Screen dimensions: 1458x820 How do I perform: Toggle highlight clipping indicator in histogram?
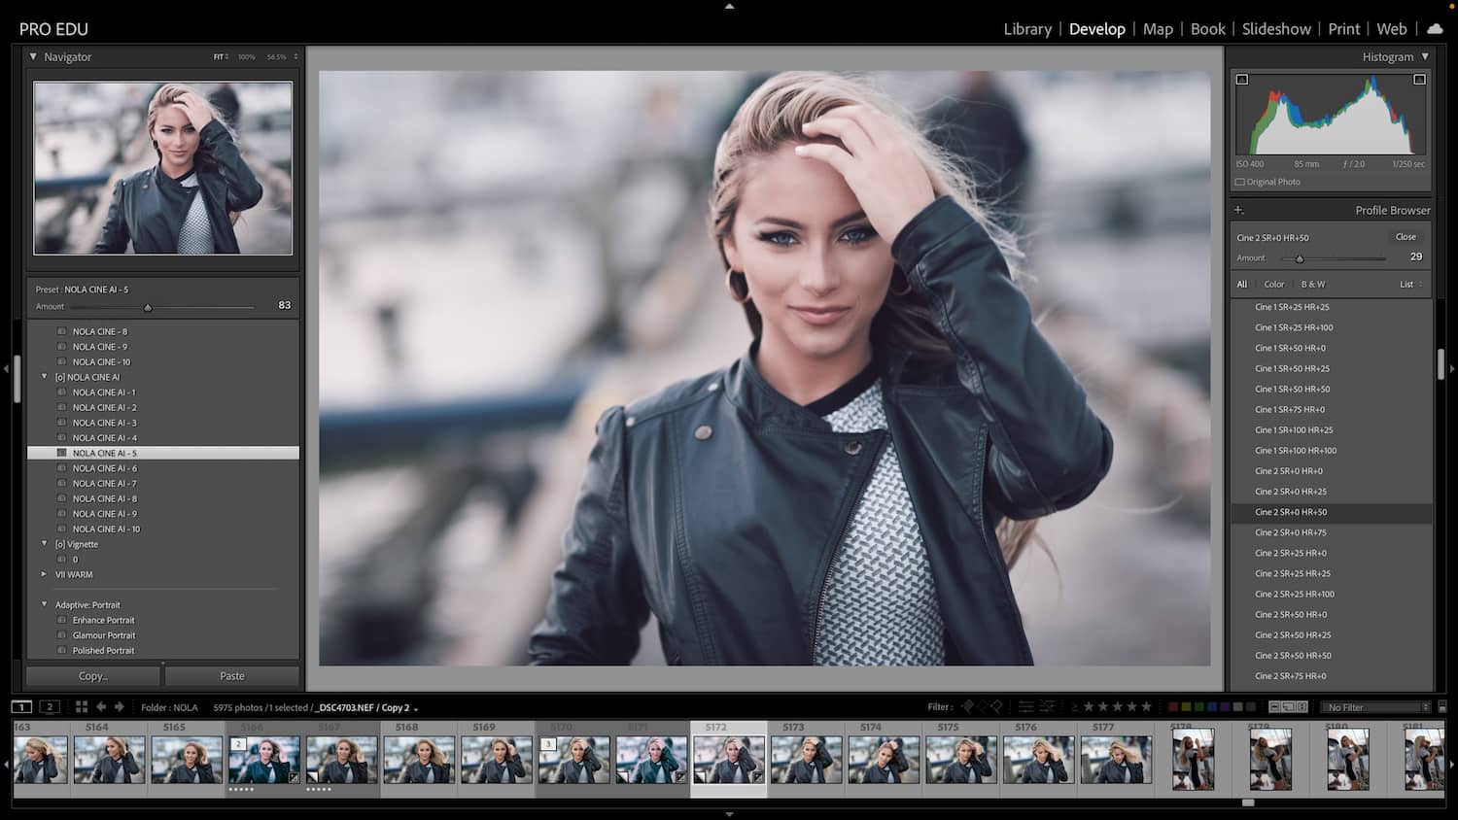point(1419,80)
